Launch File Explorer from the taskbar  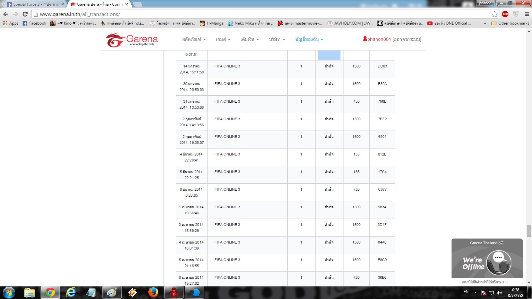click(x=30, y=293)
